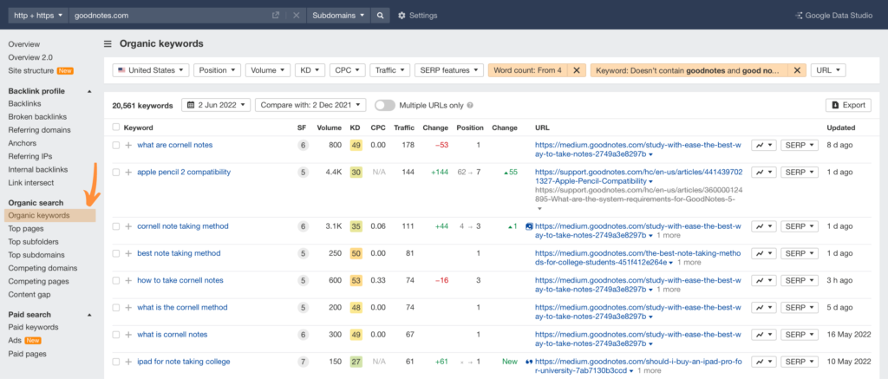Screen dimensions: 888x379
Task: Clear the goodnotes.com domain input
Action: tap(296, 16)
